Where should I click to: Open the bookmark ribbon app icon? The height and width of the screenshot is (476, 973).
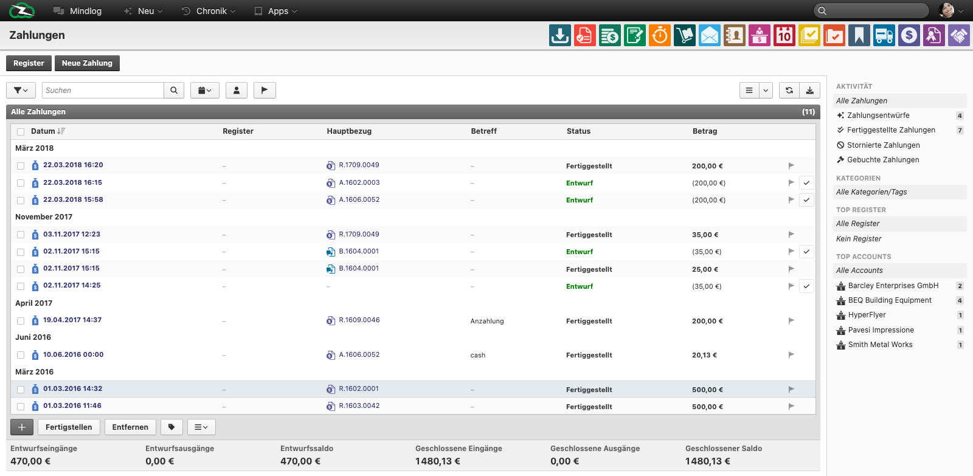[859, 35]
